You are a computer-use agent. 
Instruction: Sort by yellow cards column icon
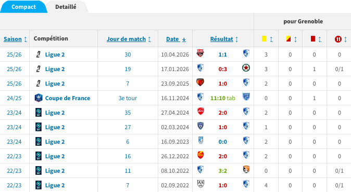[264, 39]
